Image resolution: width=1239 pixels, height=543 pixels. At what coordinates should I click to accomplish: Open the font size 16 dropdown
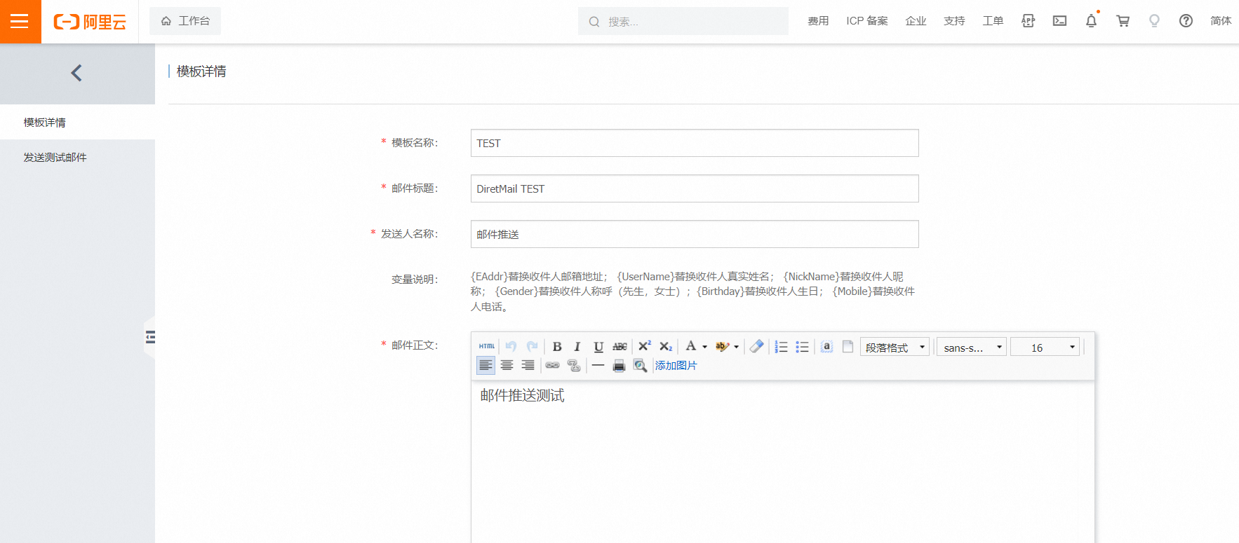click(1045, 347)
